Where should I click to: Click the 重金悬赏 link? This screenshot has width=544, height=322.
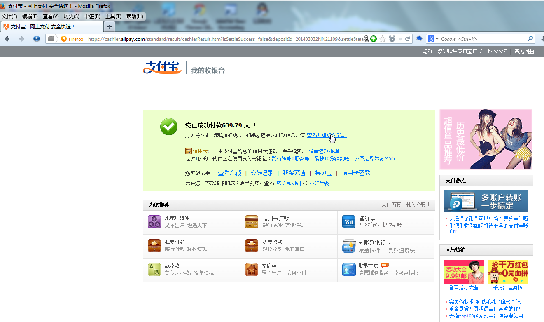coord(485,309)
